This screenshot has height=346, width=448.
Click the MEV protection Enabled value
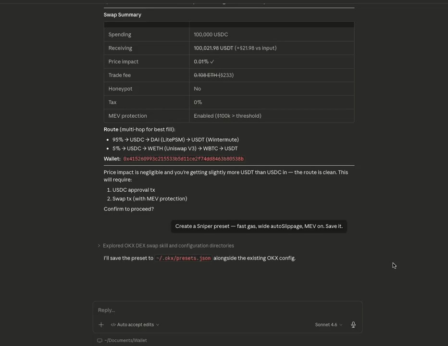coord(227,116)
